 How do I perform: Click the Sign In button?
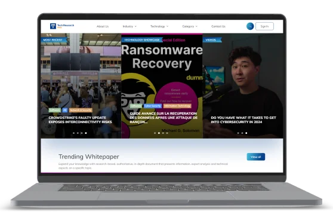pos(264,26)
